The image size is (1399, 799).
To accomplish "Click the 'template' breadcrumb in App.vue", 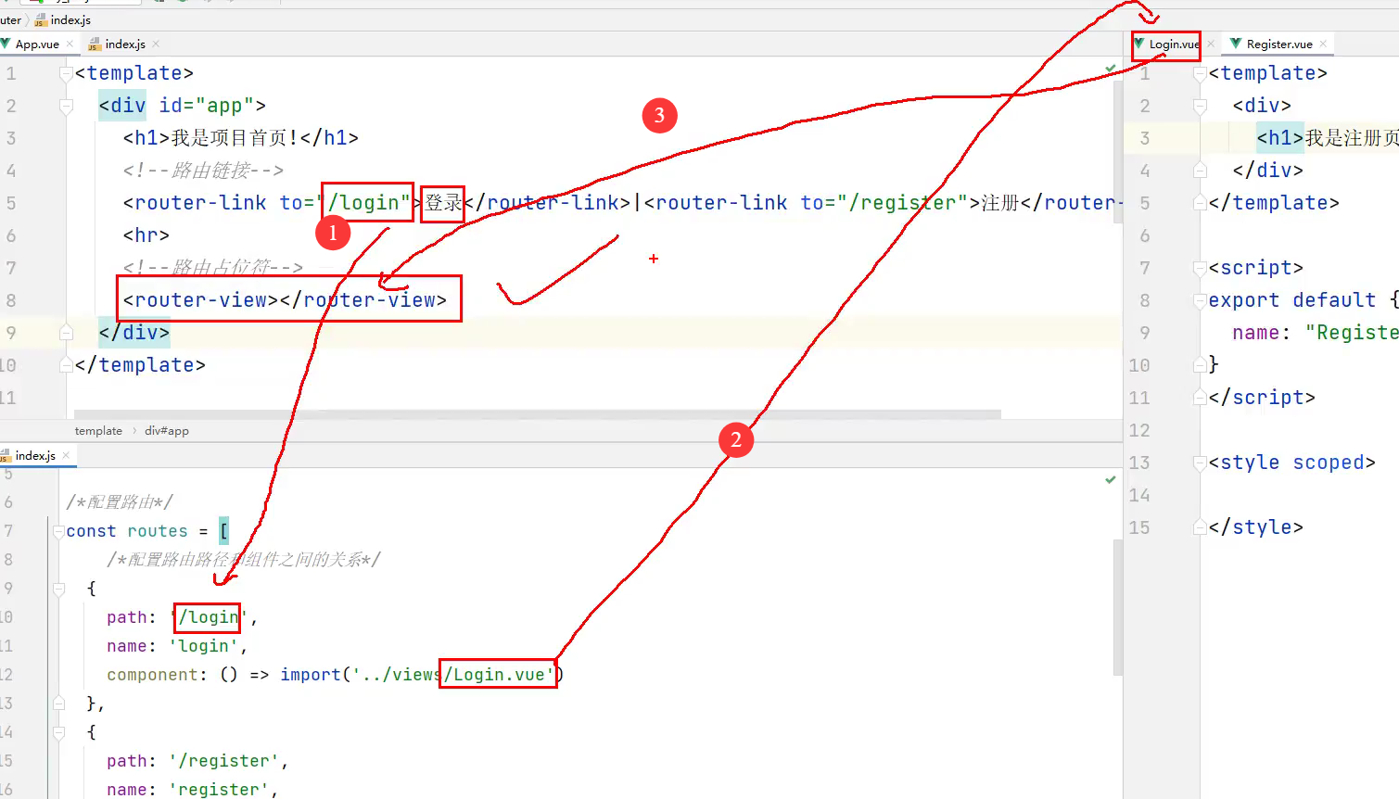I will (98, 430).
